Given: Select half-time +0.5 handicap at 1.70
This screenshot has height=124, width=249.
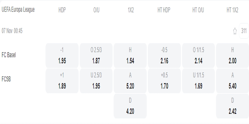Looking at the screenshot, I should 164,81.
